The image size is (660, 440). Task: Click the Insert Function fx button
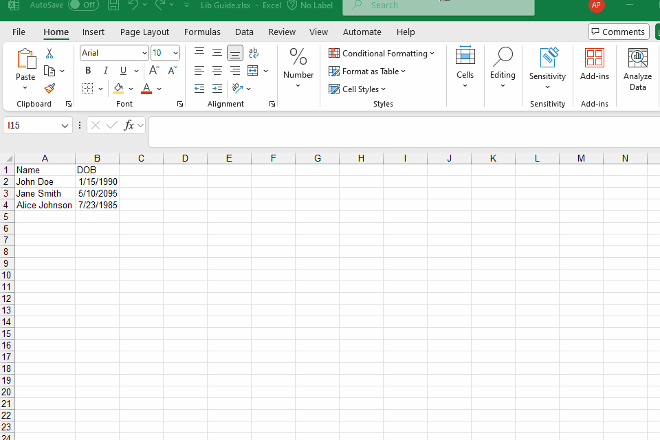129,125
